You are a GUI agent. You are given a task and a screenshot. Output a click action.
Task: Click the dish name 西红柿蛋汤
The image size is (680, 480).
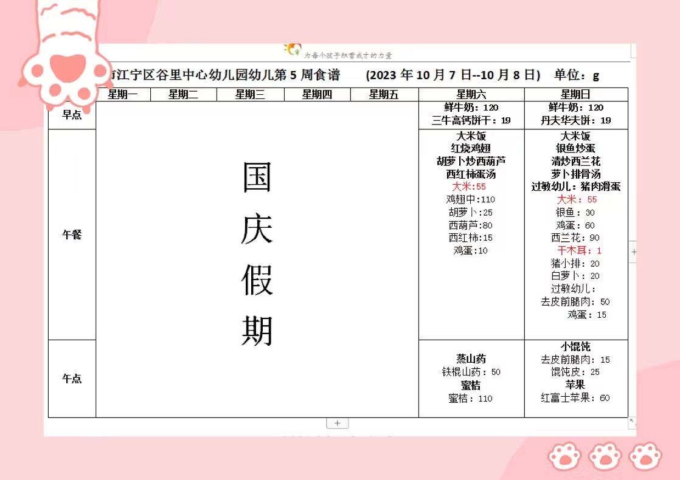pyautogui.click(x=471, y=174)
